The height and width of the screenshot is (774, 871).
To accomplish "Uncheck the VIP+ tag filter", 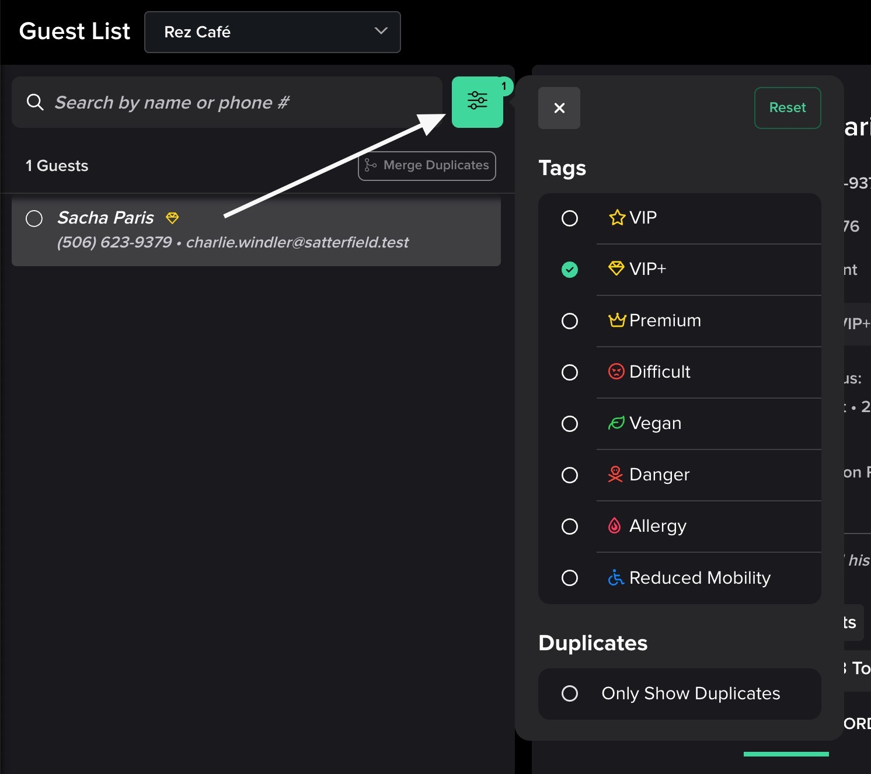I will pyautogui.click(x=570, y=269).
